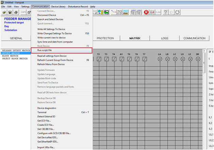Image resolution: width=214 pixels, height=150 pixels.
Task: Click the T6 relay output symbol
Action: (137, 59)
